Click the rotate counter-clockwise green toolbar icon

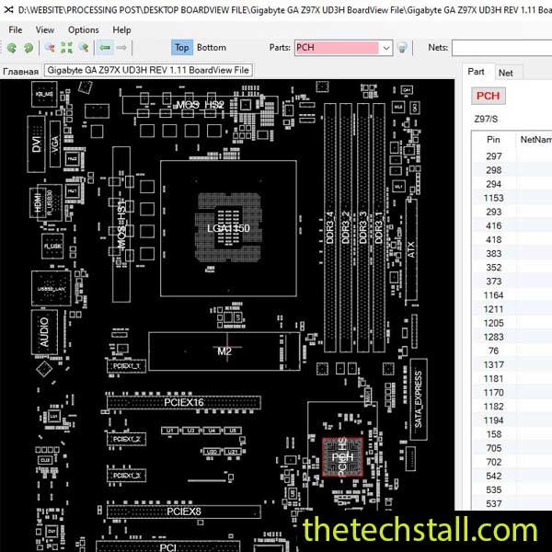coord(13,47)
